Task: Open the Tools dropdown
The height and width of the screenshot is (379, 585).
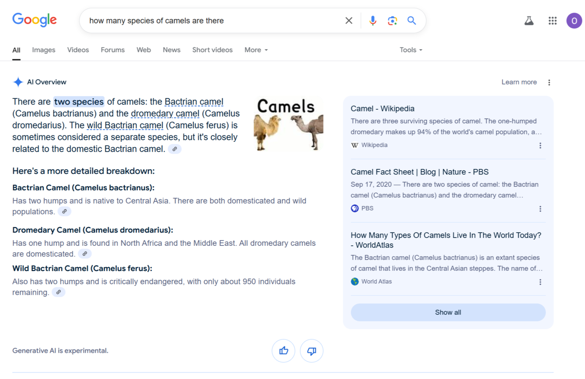Action: 411,50
